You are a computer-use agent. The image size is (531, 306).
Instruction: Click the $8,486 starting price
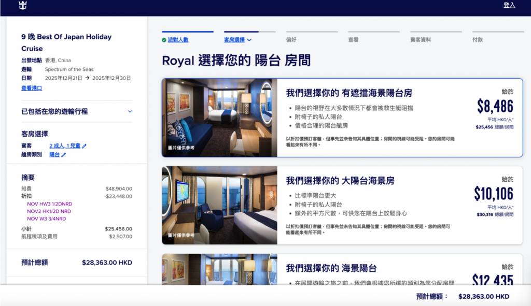pos(495,107)
